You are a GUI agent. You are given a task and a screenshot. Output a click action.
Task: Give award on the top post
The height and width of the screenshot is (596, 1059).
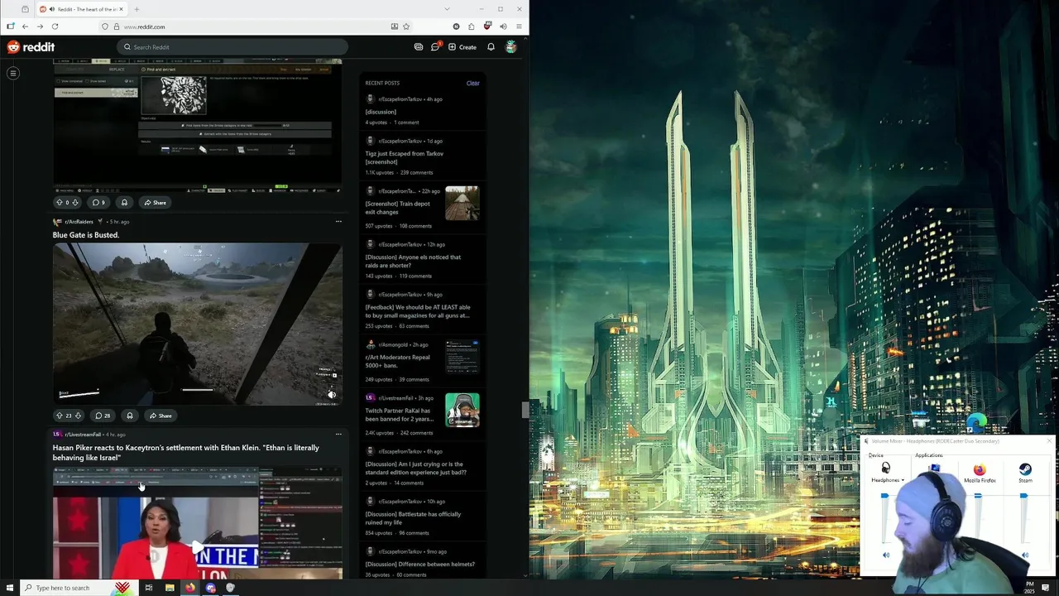point(124,202)
